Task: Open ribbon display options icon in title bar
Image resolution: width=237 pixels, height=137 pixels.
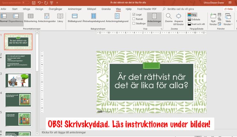Action: pos(230,3)
